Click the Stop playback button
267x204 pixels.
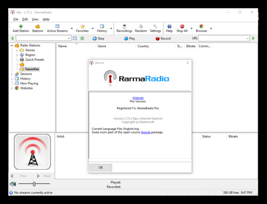(x=98, y=38)
